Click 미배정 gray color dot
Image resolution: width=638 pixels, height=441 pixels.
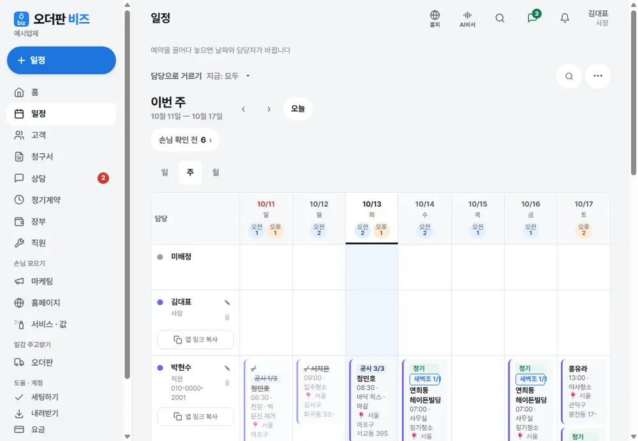tap(160, 257)
